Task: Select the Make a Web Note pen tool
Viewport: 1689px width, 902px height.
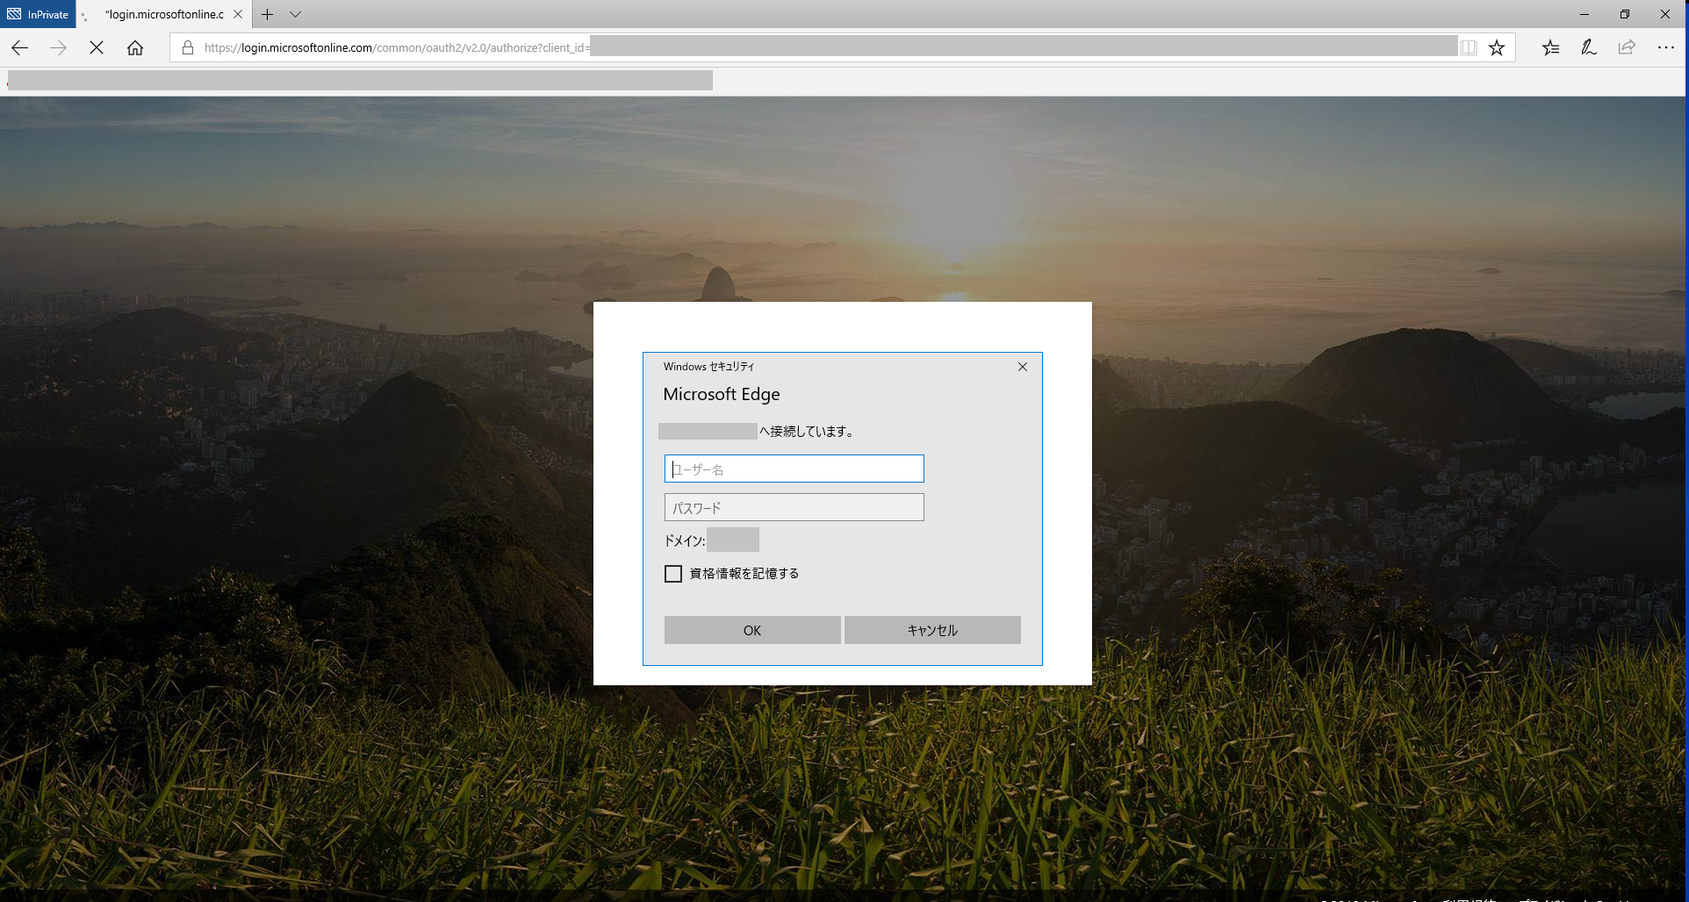Action: (x=1588, y=47)
